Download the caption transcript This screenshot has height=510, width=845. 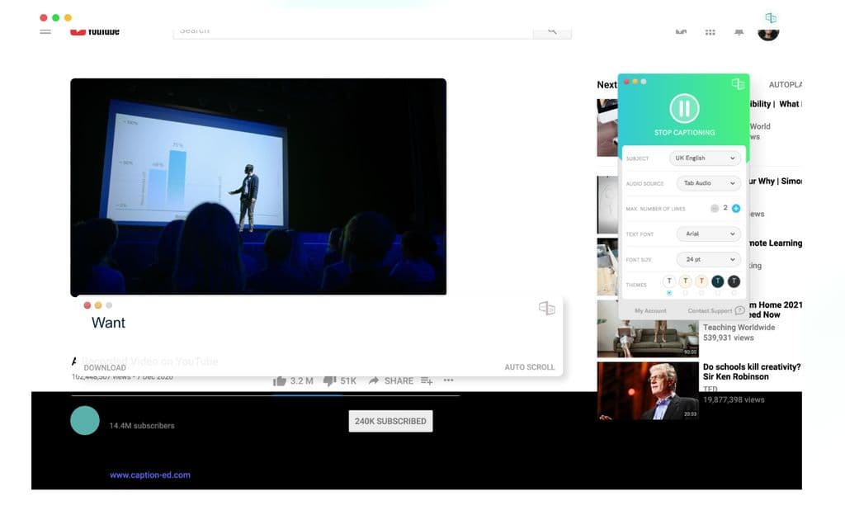105,368
